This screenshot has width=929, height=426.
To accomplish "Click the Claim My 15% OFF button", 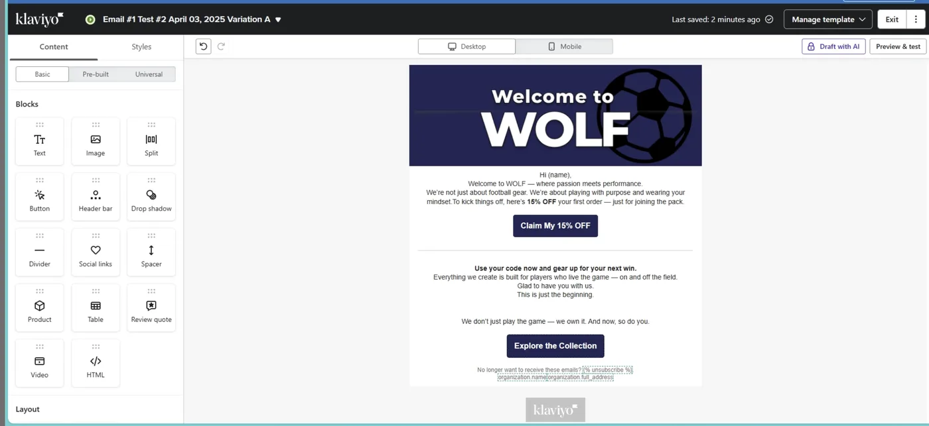I will [555, 226].
